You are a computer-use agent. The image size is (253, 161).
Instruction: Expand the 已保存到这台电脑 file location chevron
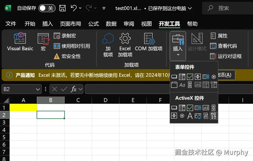[190, 8]
